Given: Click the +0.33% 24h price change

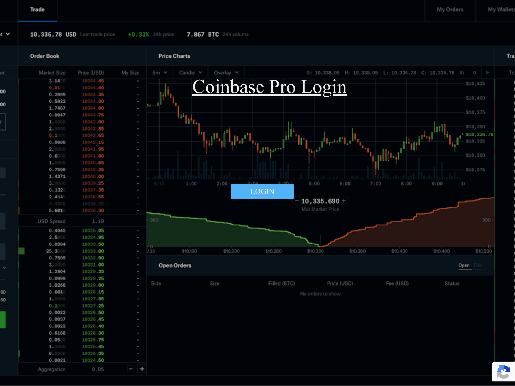Looking at the screenshot, I should point(138,34).
